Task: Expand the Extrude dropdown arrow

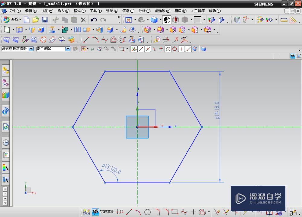Action: (26, 30)
